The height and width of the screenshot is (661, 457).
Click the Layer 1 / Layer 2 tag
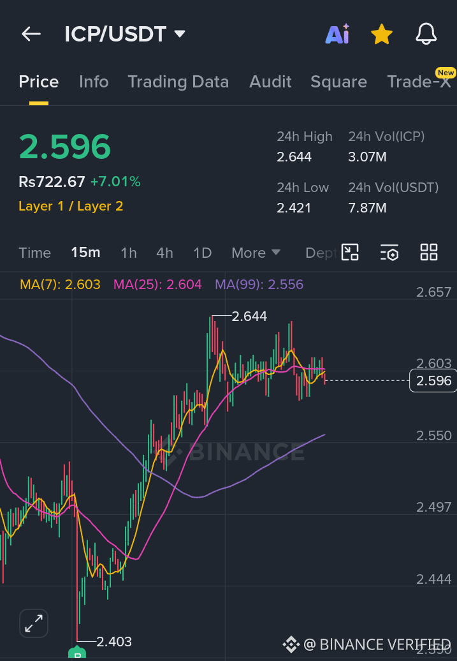[71, 206]
